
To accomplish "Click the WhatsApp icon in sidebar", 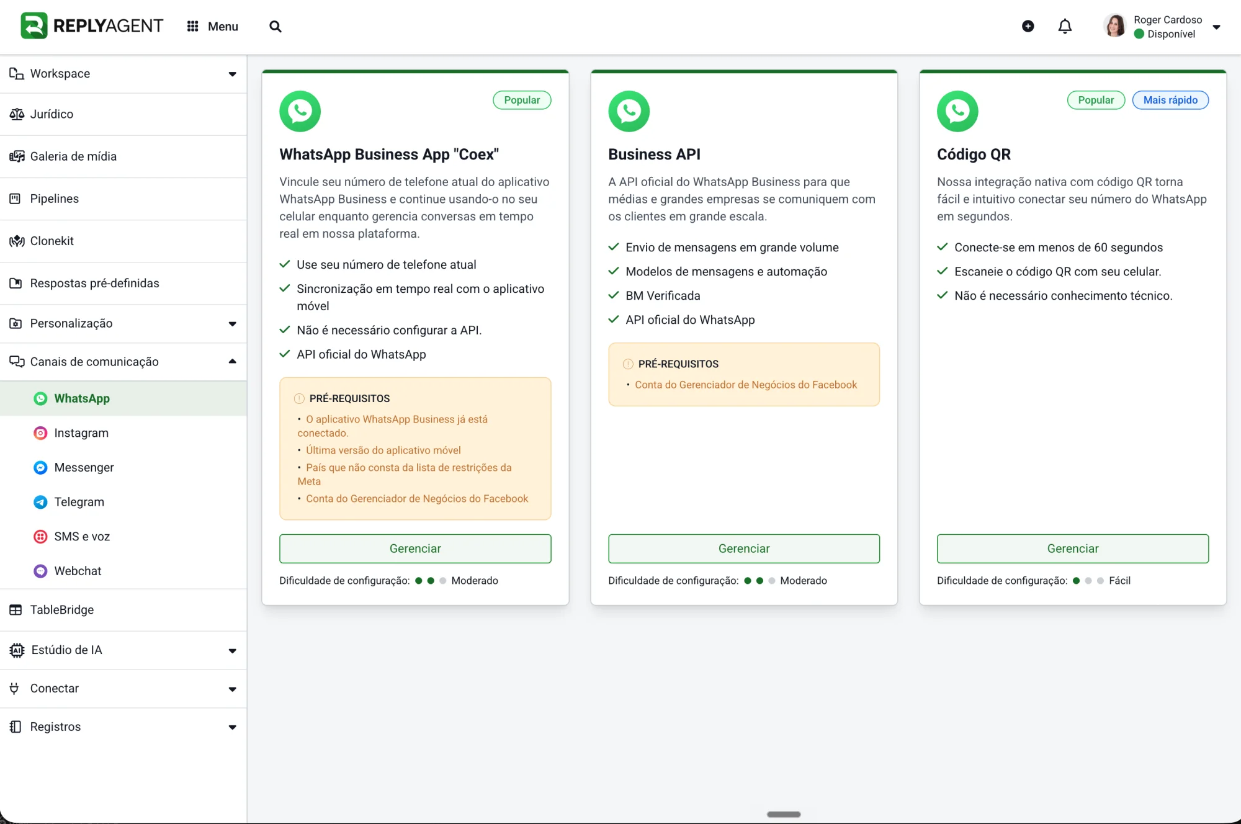I will [40, 398].
